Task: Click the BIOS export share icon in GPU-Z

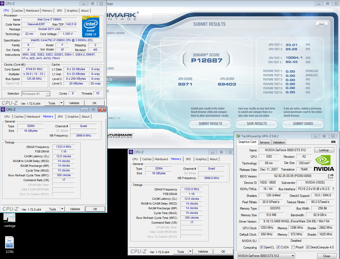Action: click(331, 176)
